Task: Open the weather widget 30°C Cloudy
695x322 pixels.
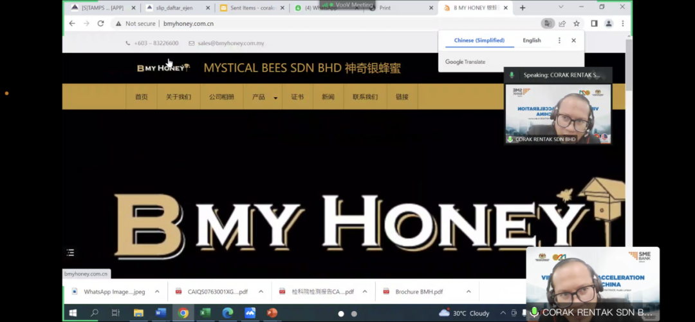Action: coord(463,313)
